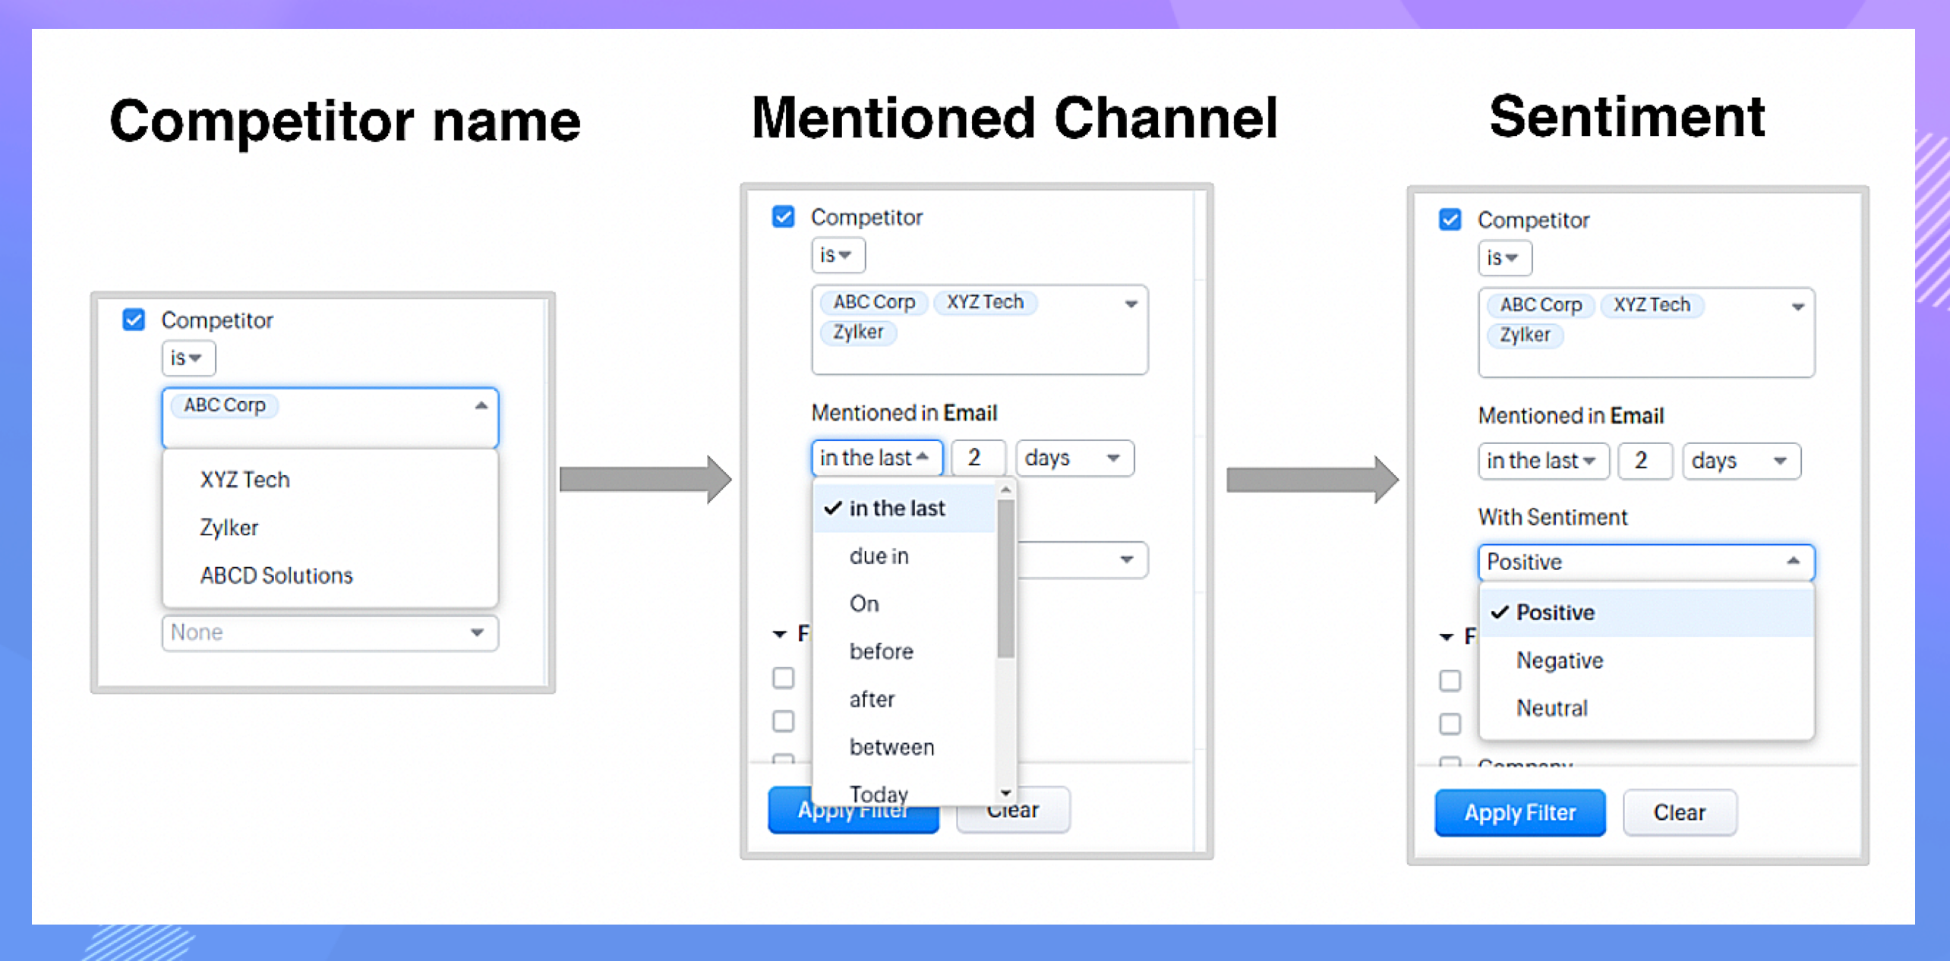Select XYZ Tech from competitor list
The height and width of the screenshot is (961, 1950).
click(245, 480)
